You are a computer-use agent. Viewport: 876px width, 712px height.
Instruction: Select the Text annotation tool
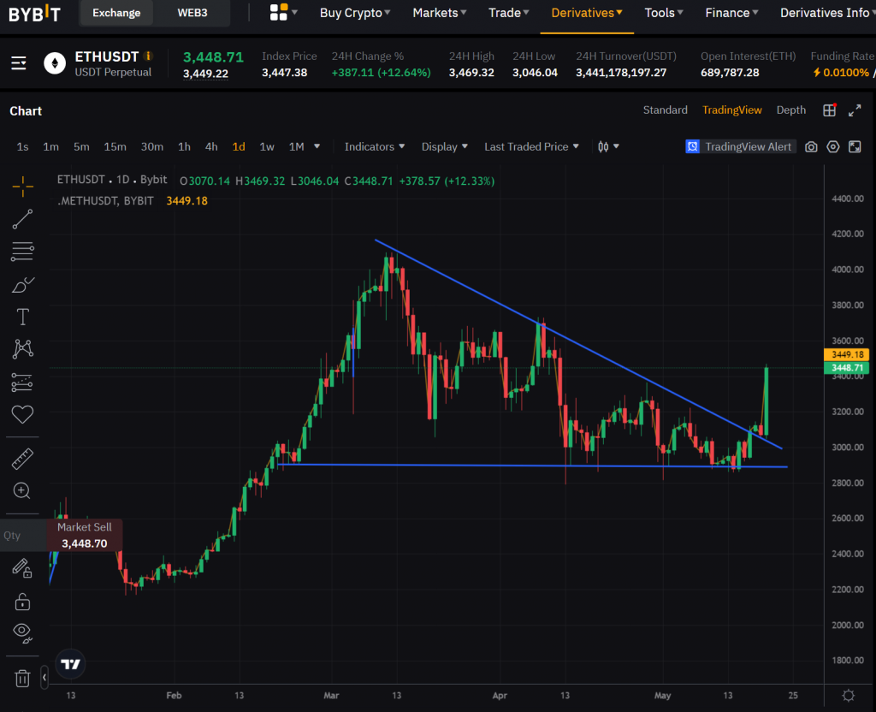pos(22,317)
